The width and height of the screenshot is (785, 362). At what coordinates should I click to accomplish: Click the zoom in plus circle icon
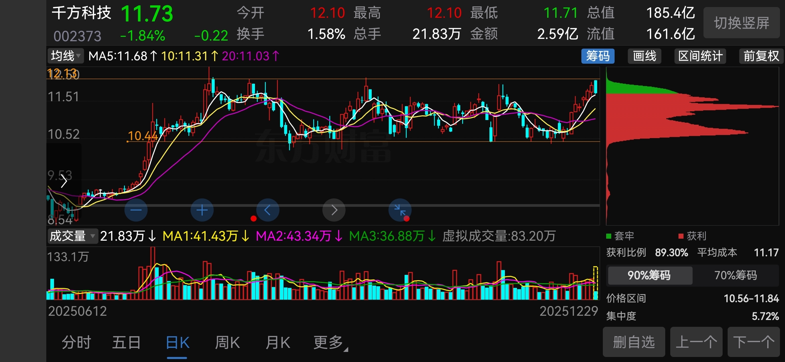pos(202,210)
